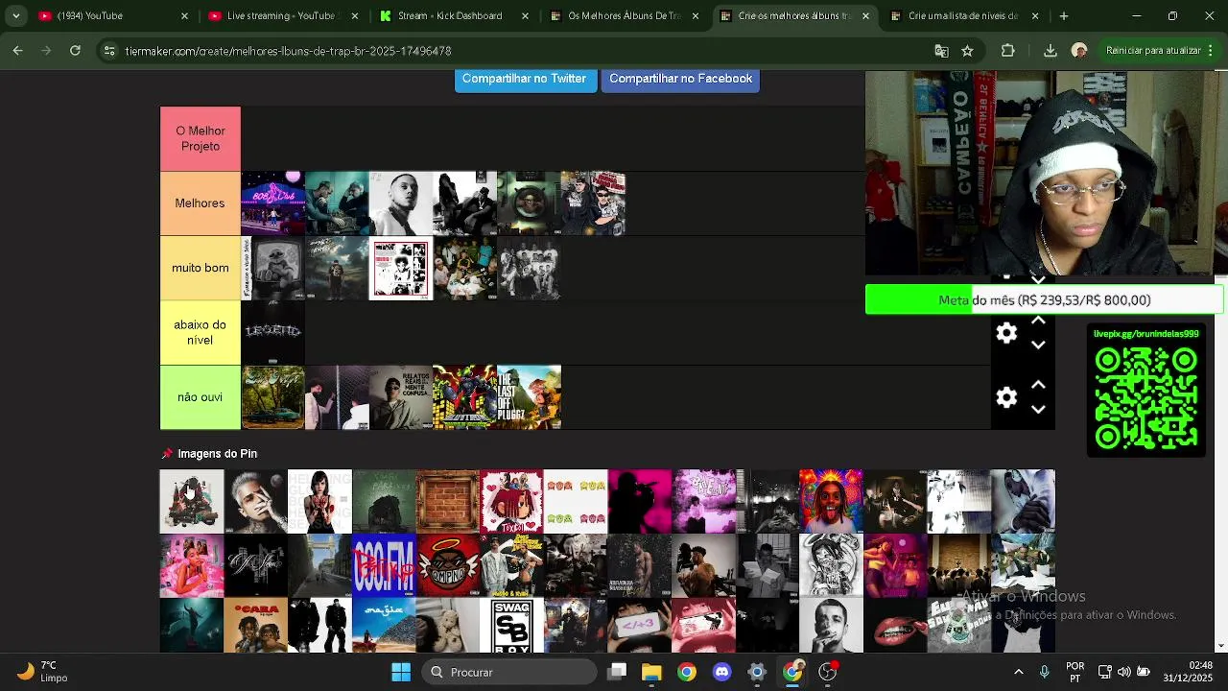Image resolution: width=1228 pixels, height=691 pixels.
Task: Click the Meta do mês progress bar
Action: coord(1044,300)
